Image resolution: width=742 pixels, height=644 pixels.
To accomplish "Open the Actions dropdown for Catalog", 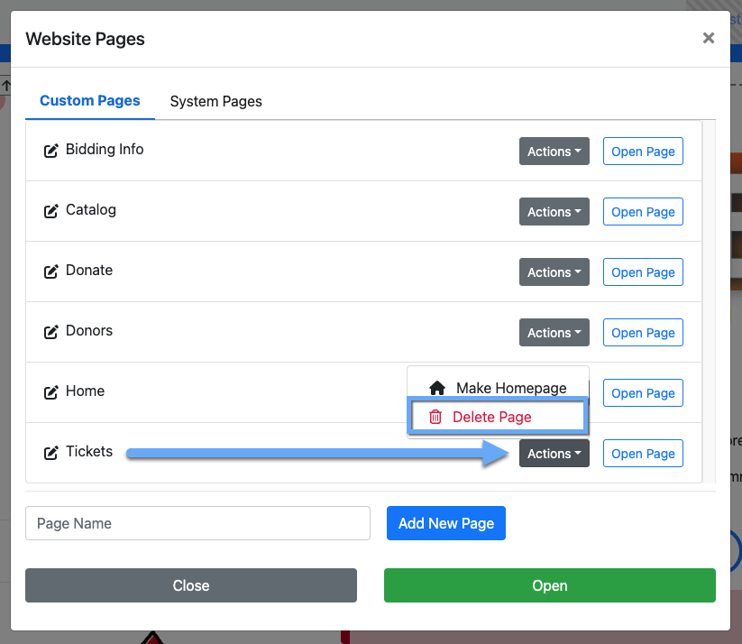I will point(554,212).
